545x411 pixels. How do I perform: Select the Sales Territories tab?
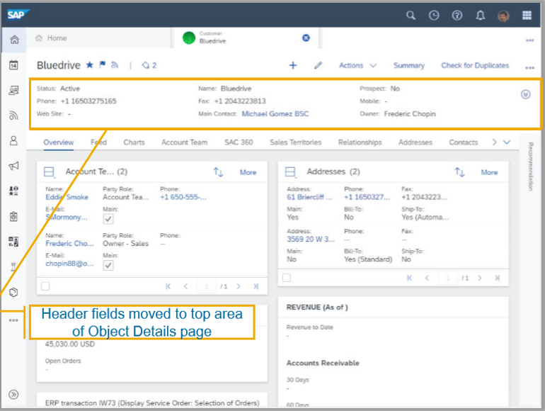(x=295, y=142)
